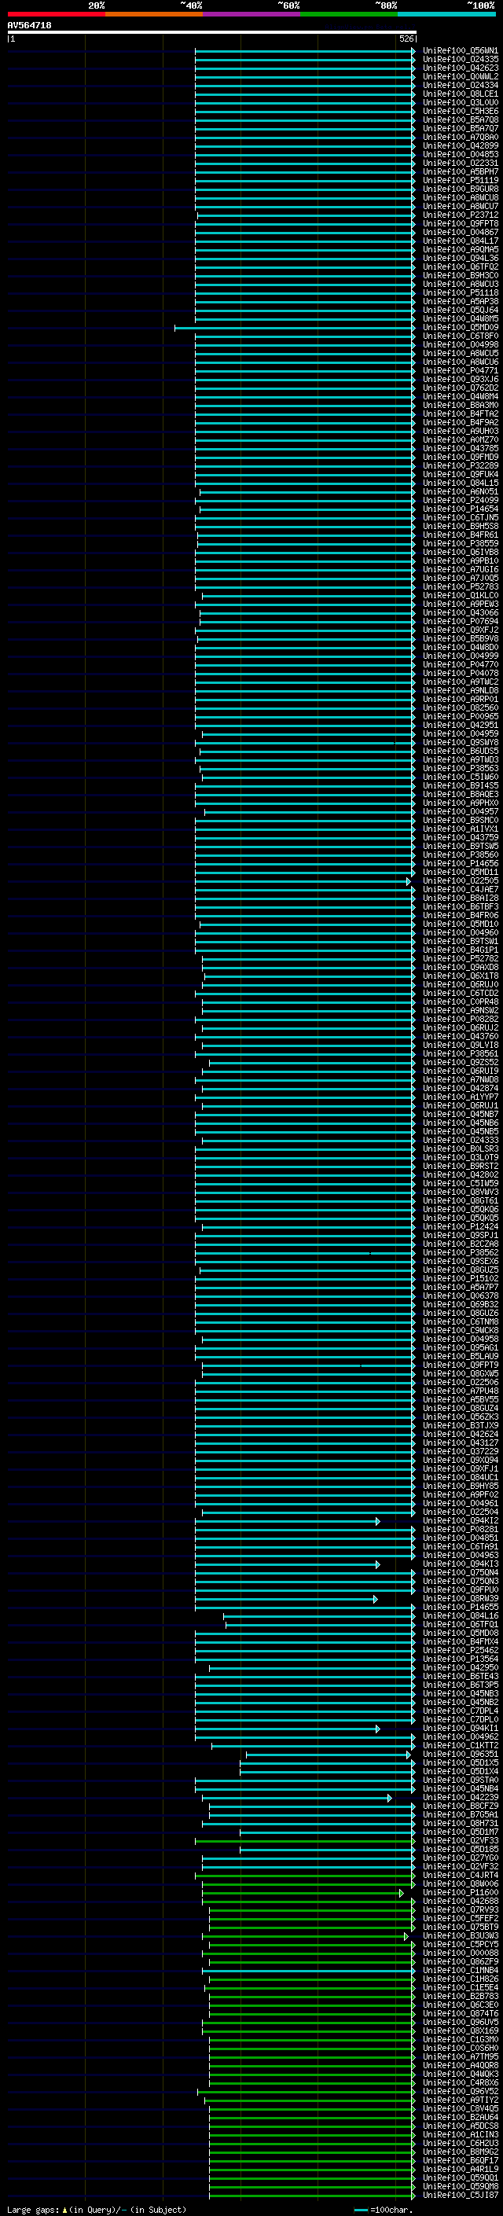
Task: Click the cyan ~100% legend color bar
Action: [446, 14]
